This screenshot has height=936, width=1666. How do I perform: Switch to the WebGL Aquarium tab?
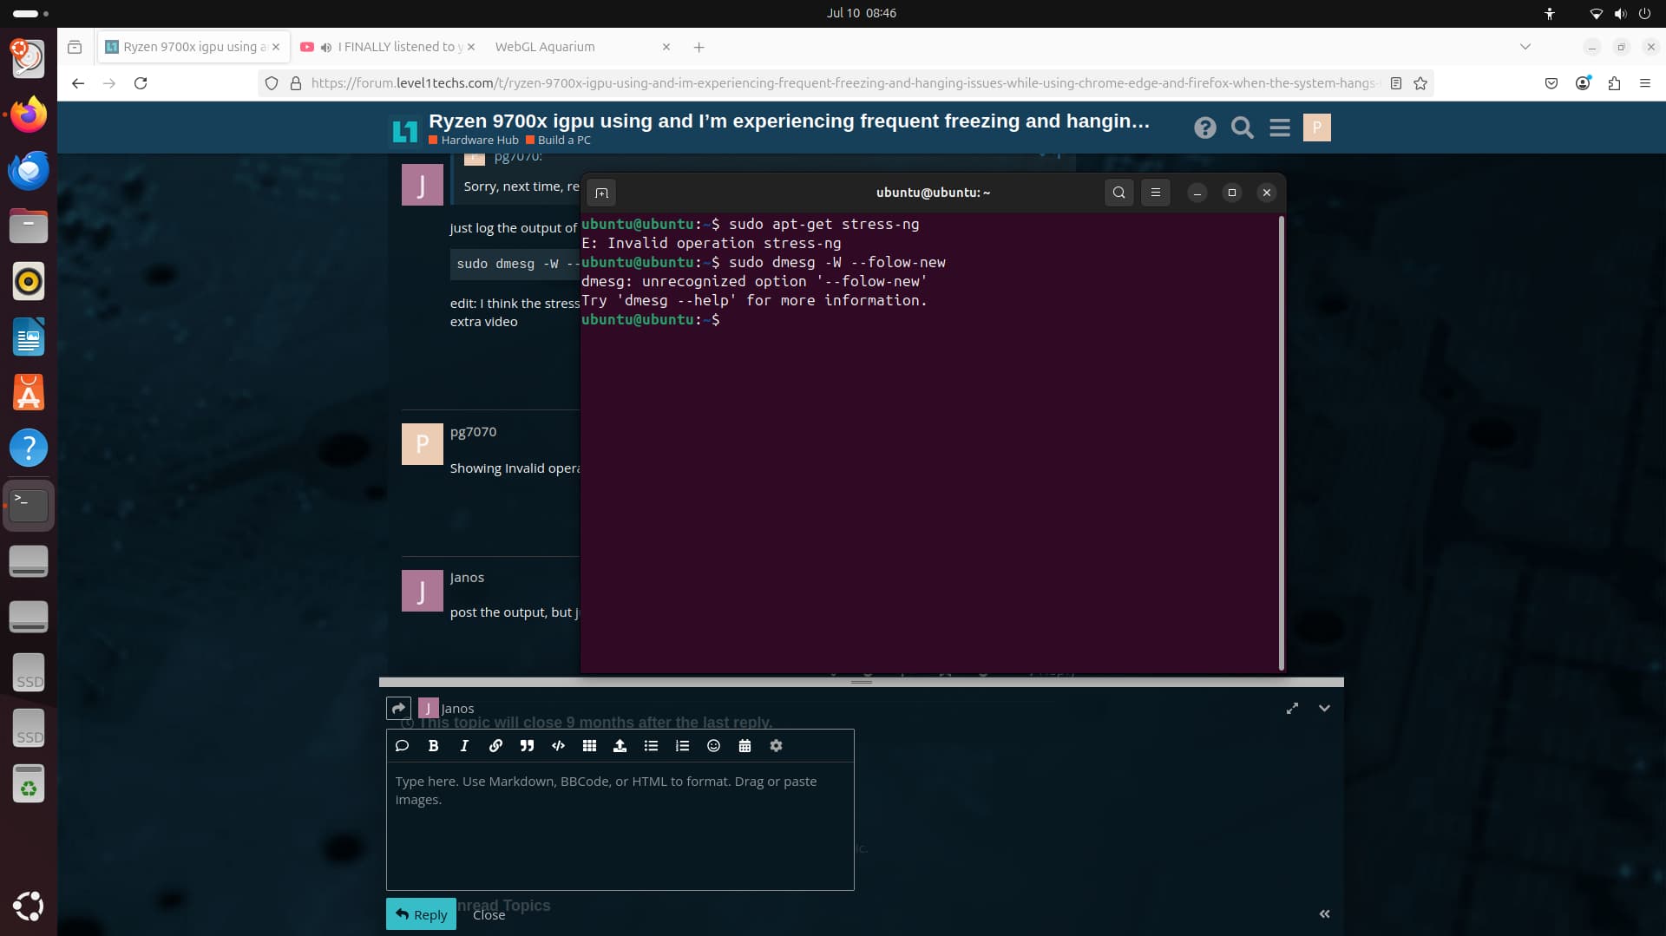coord(545,47)
